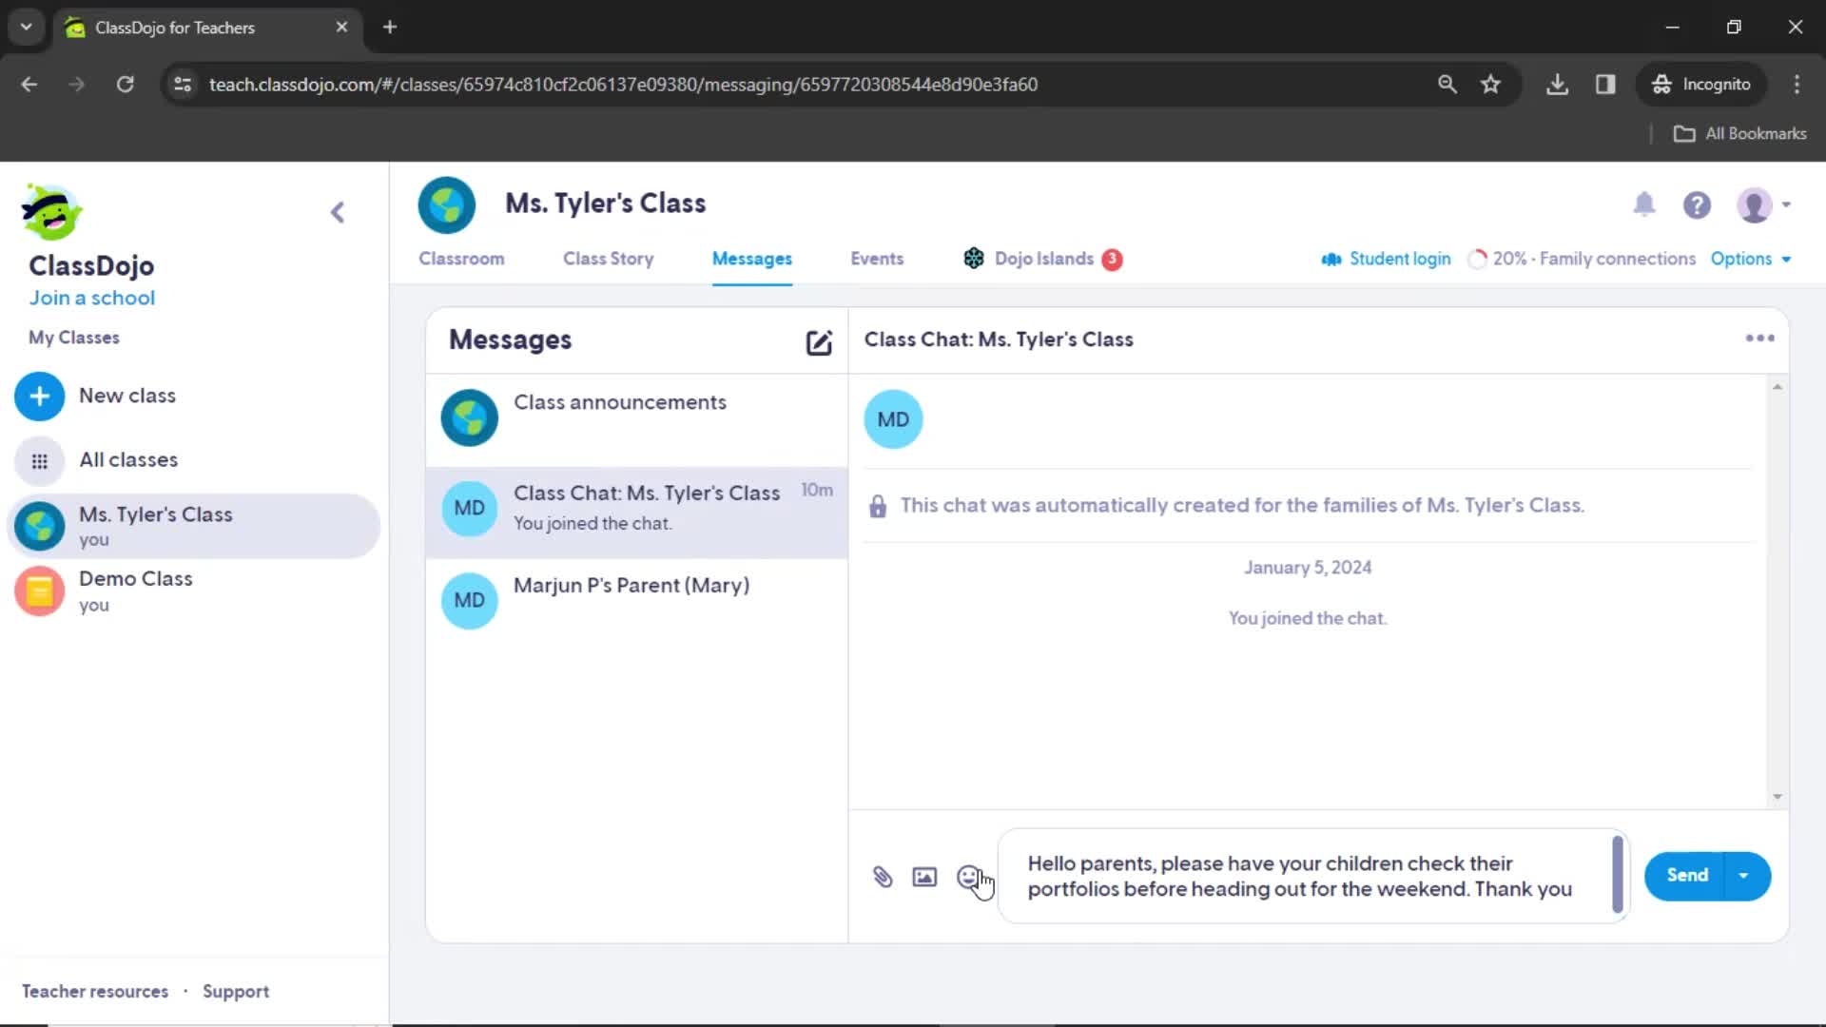This screenshot has height=1027, width=1826.
Task: Open the Events tab
Action: (x=877, y=259)
